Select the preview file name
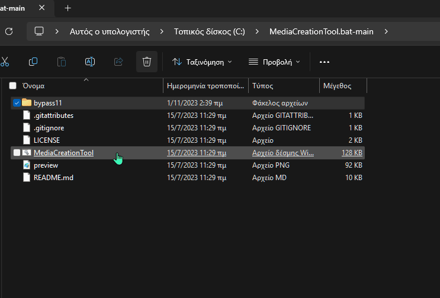The image size is (440, 298). (x=46, y=165)
